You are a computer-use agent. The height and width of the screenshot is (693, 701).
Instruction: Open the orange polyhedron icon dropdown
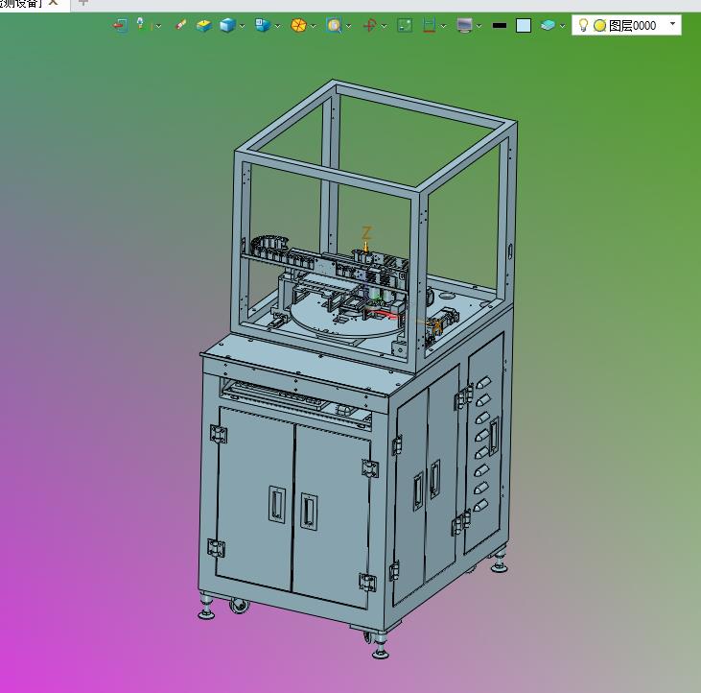coord(313,26)
